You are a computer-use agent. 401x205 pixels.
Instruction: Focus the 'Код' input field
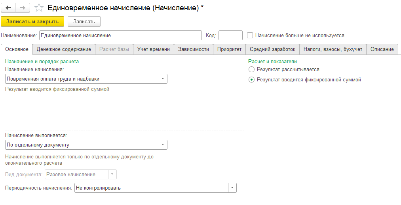[230, 35]
